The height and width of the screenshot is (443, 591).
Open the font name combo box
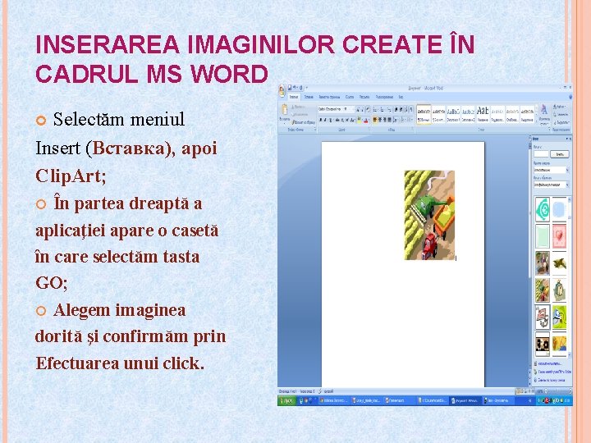[x=330, y=109]
